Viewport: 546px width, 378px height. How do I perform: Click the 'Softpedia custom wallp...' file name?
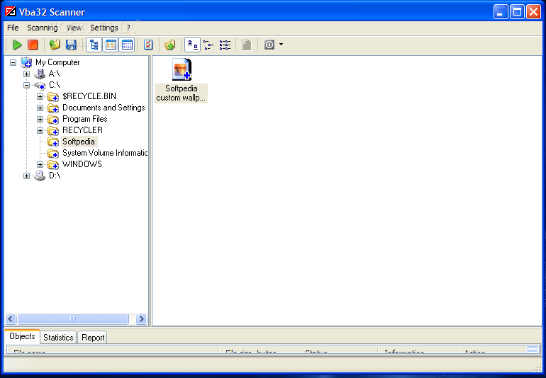tap(181, 93)
